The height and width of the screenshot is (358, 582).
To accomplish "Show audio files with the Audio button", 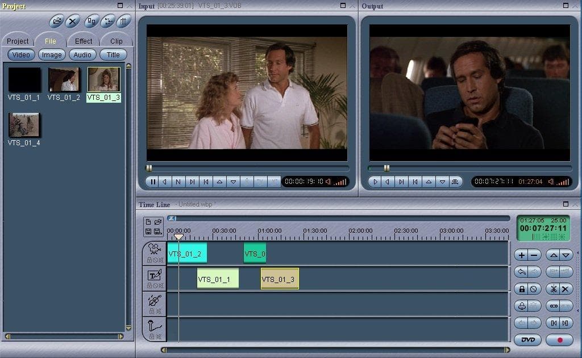I will point(82,54).
